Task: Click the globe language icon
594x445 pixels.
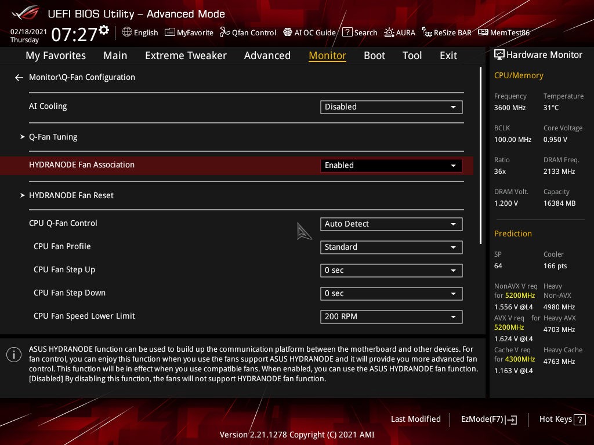Action: click(127, 32)
